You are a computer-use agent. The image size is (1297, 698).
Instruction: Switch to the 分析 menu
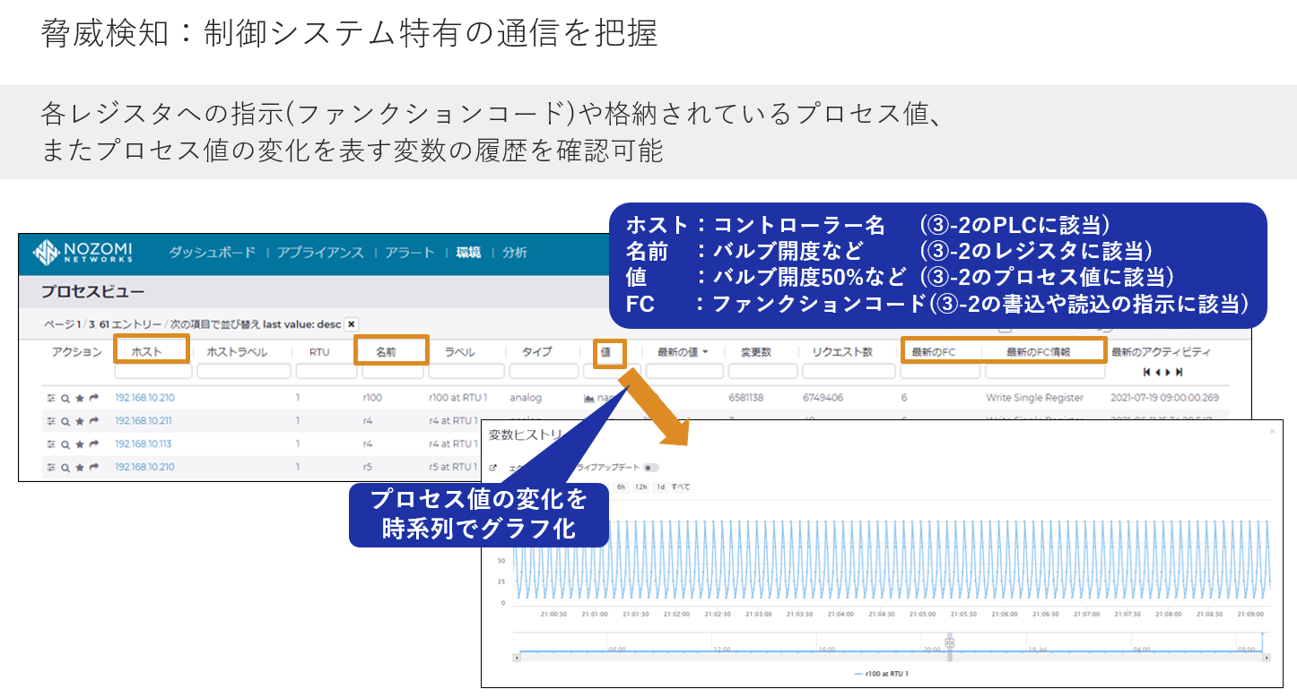tap(514, 253)
